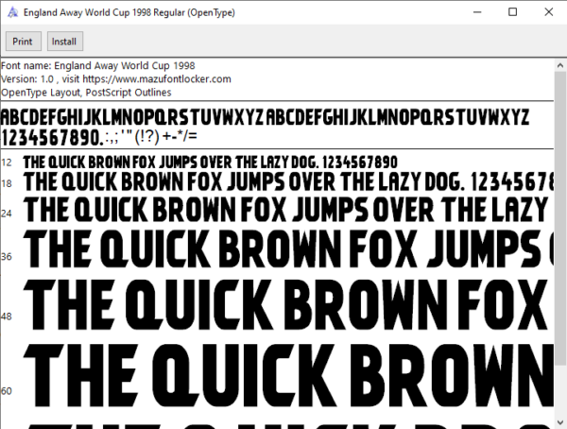
Task: Click the Install button
Action: click(65, 42)
